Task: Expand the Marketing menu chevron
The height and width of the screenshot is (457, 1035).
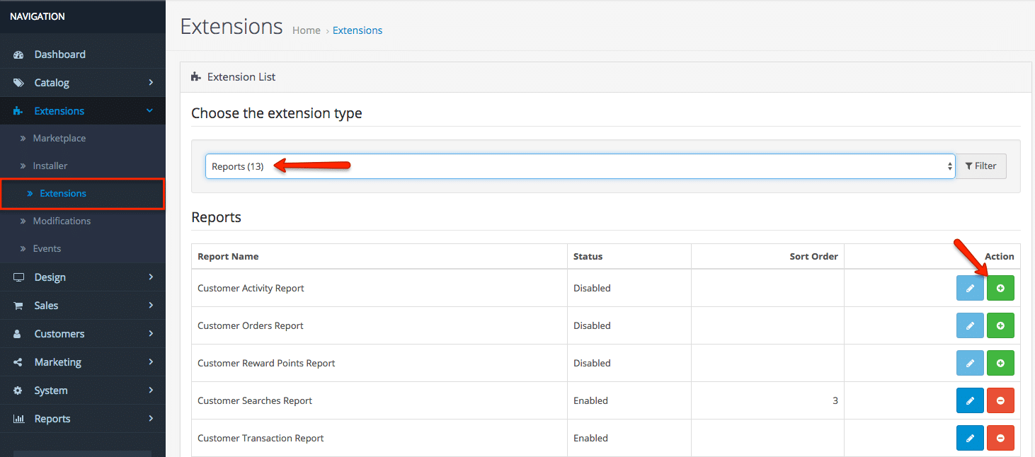Action: 151,362
